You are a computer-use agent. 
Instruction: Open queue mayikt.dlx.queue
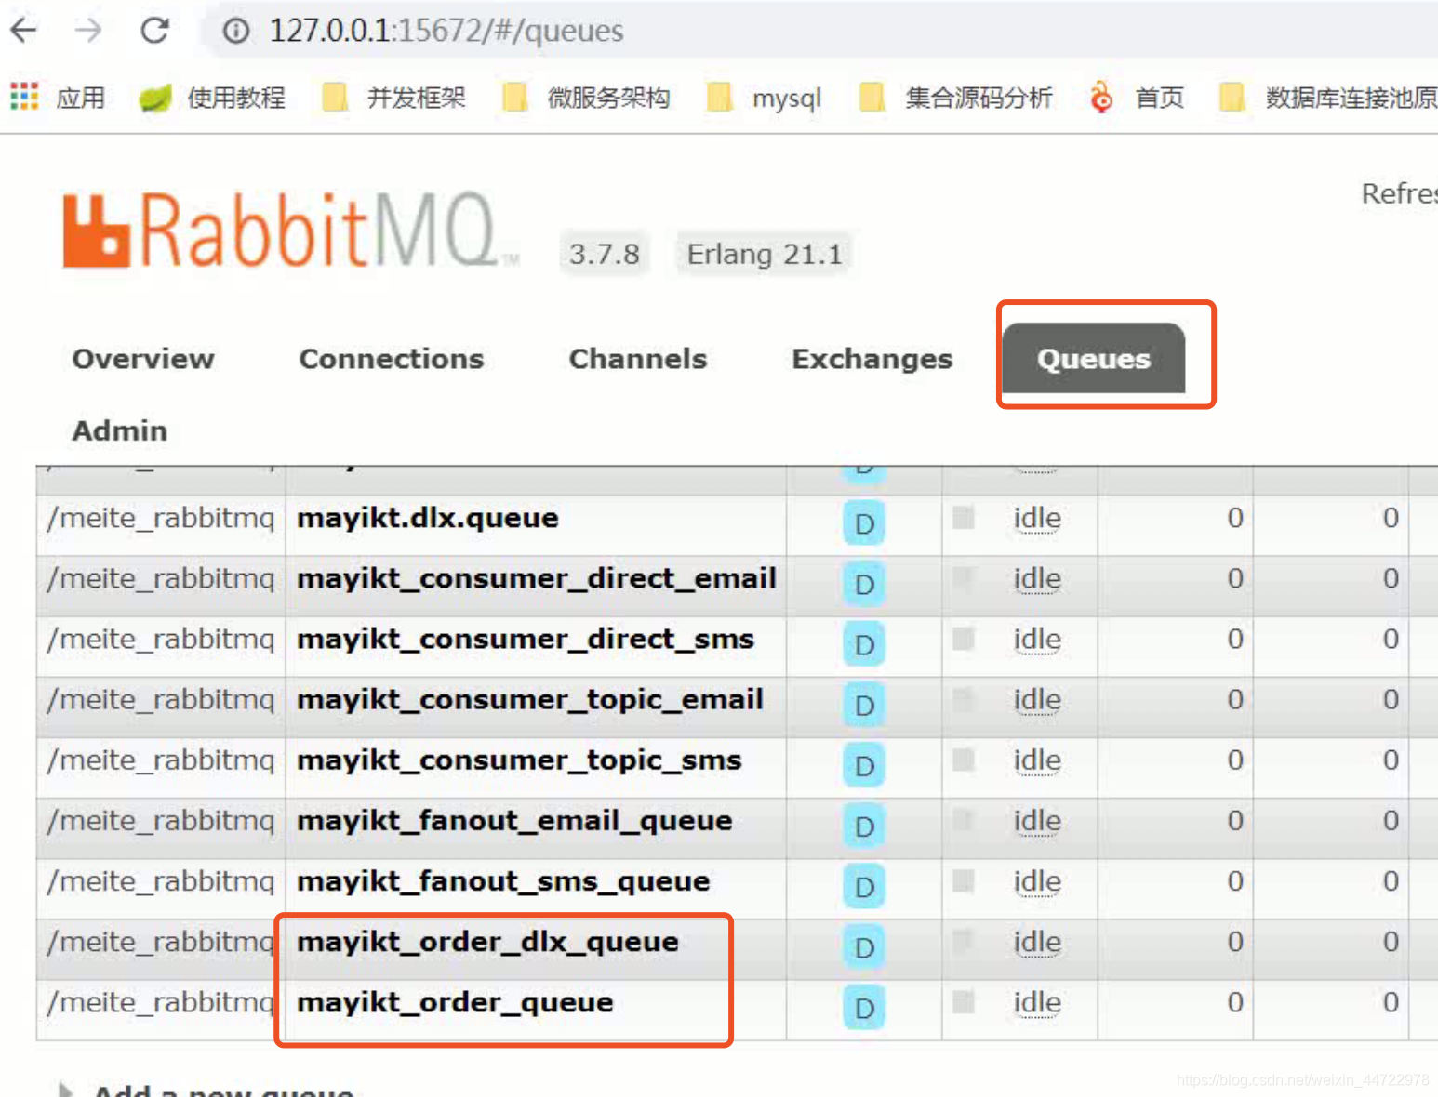pos(428,518)
